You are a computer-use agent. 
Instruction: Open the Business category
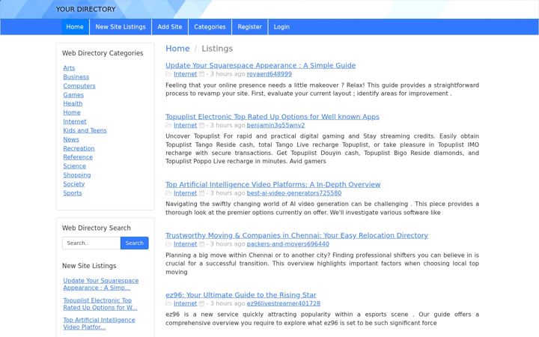(x=76, y=77)
